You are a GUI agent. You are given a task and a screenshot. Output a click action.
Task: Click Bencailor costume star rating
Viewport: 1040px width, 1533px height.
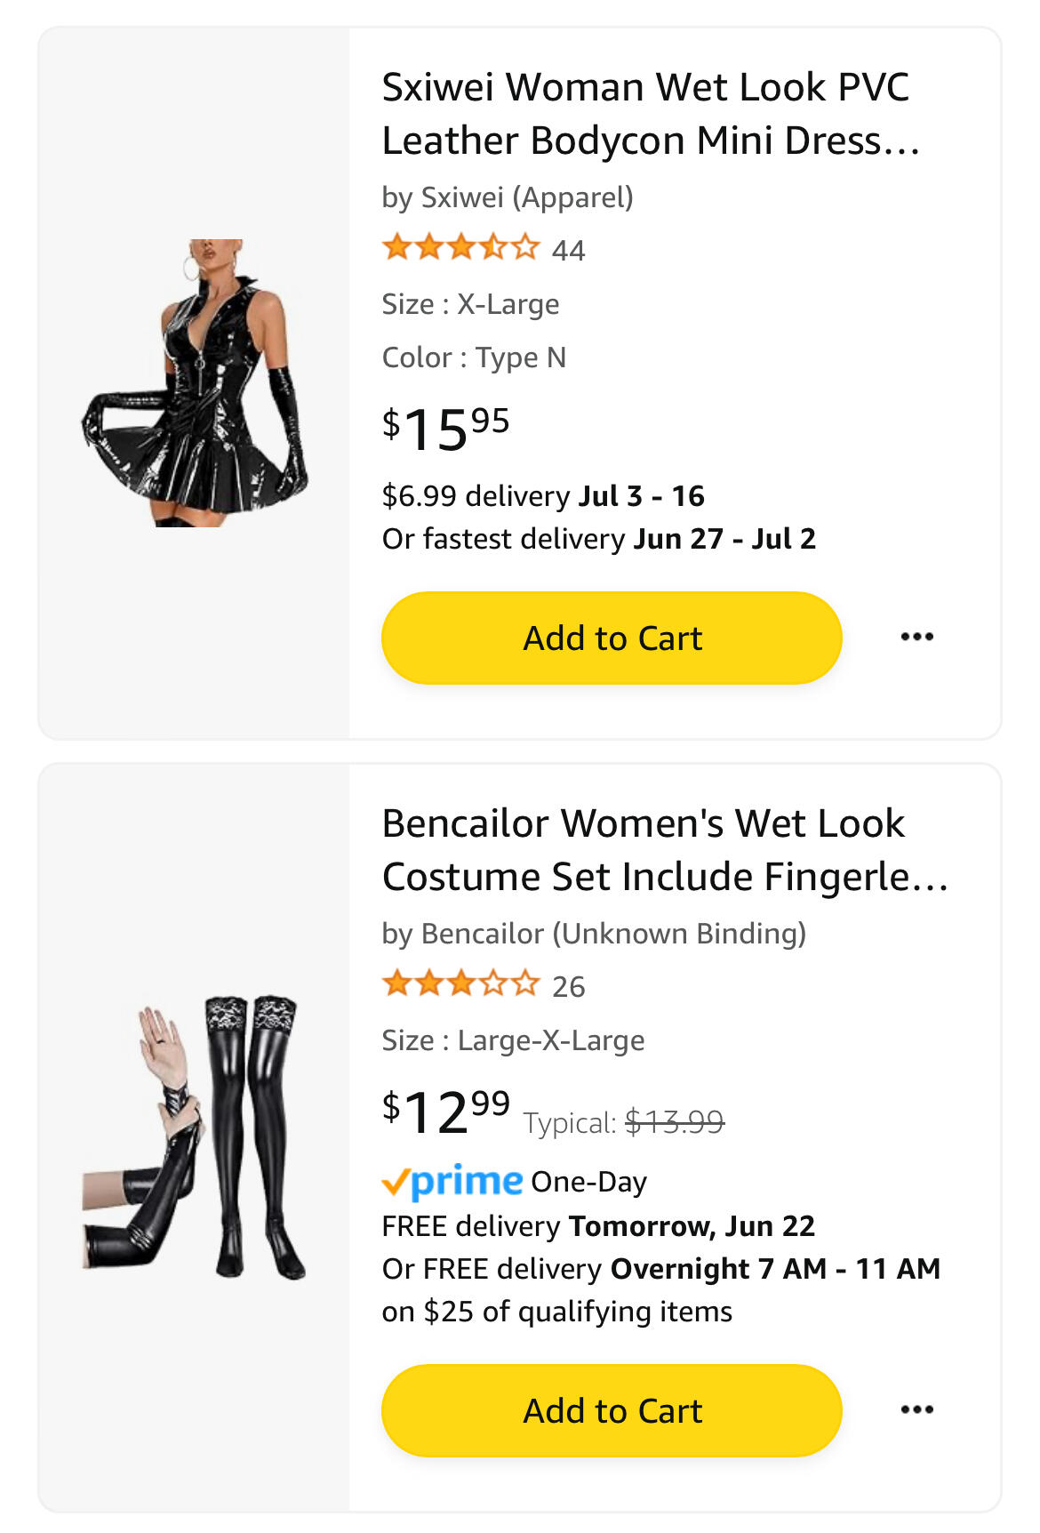click(460, 983)
